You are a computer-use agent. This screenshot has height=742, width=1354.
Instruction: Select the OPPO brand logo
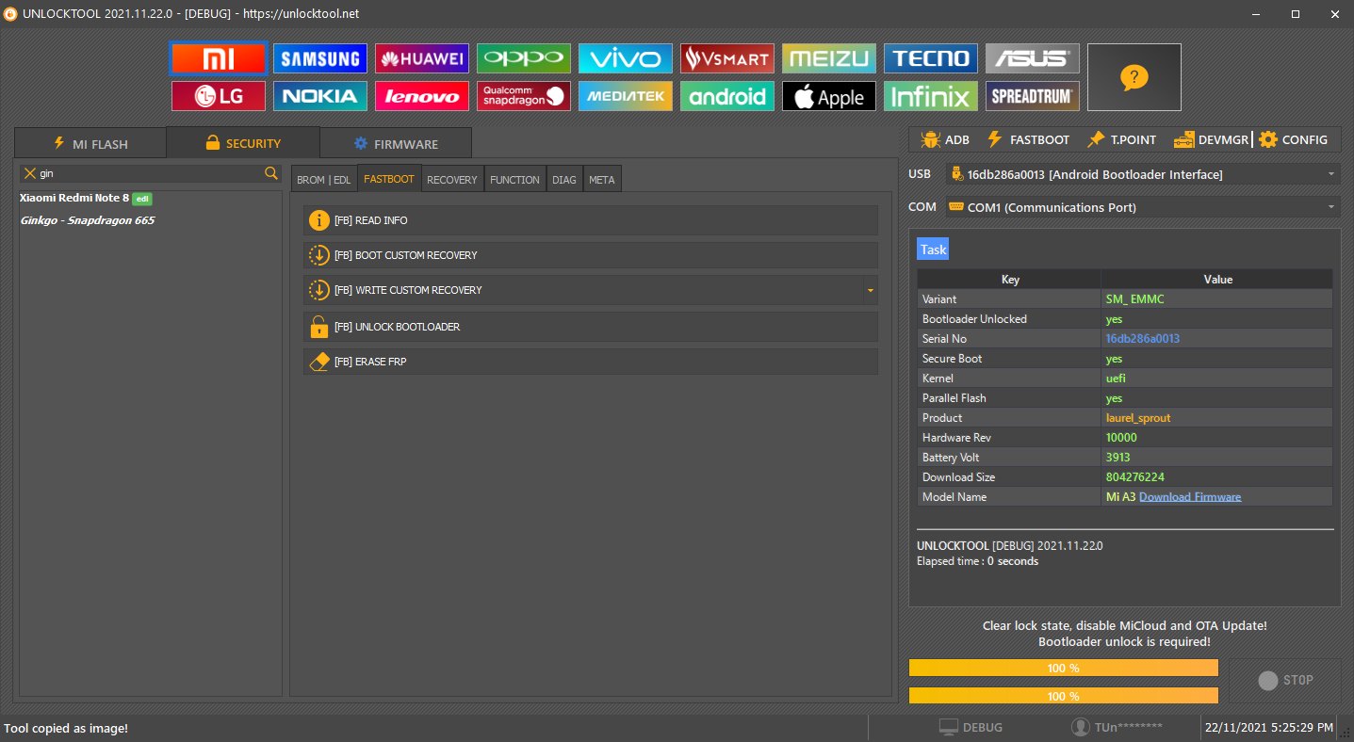click(524, 58)
